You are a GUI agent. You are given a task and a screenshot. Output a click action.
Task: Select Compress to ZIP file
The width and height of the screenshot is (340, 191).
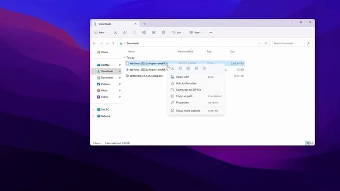point(196,90)
